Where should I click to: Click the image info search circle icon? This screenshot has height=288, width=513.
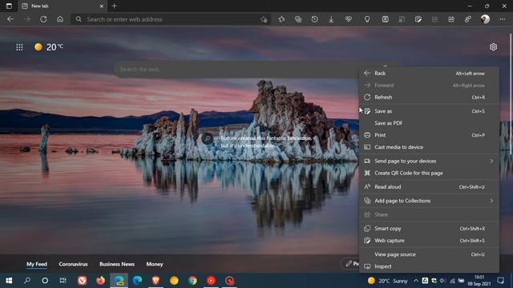point(207,138)
